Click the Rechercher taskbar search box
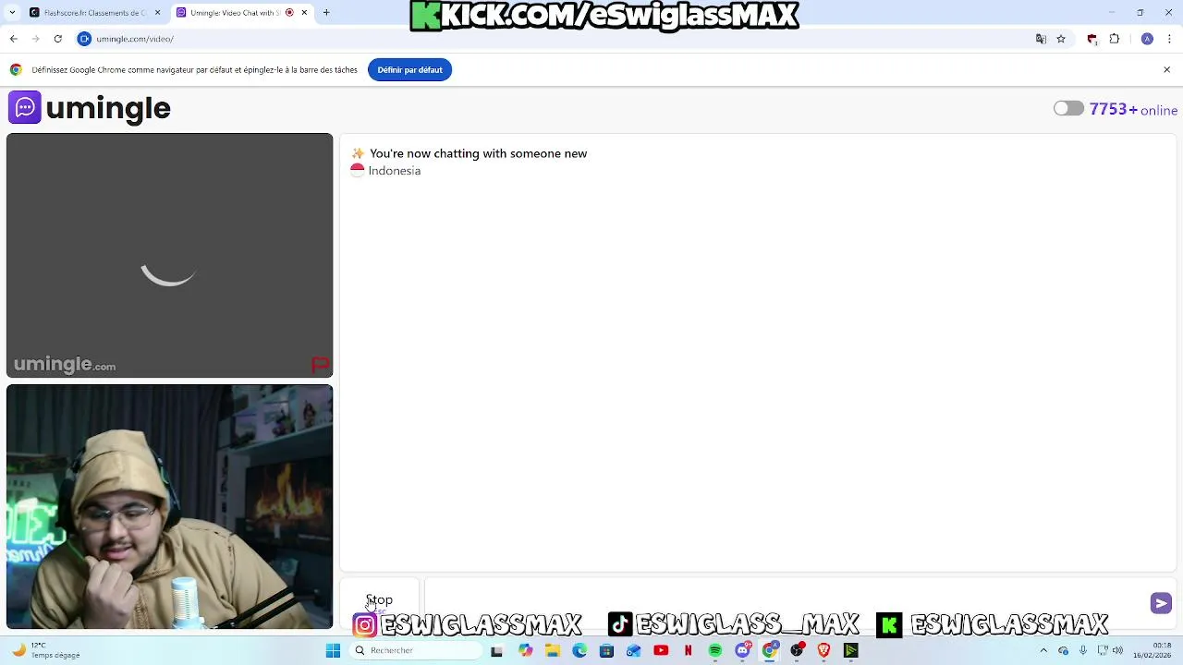This screenshot has width=1183, height=665. coord(416,650)
